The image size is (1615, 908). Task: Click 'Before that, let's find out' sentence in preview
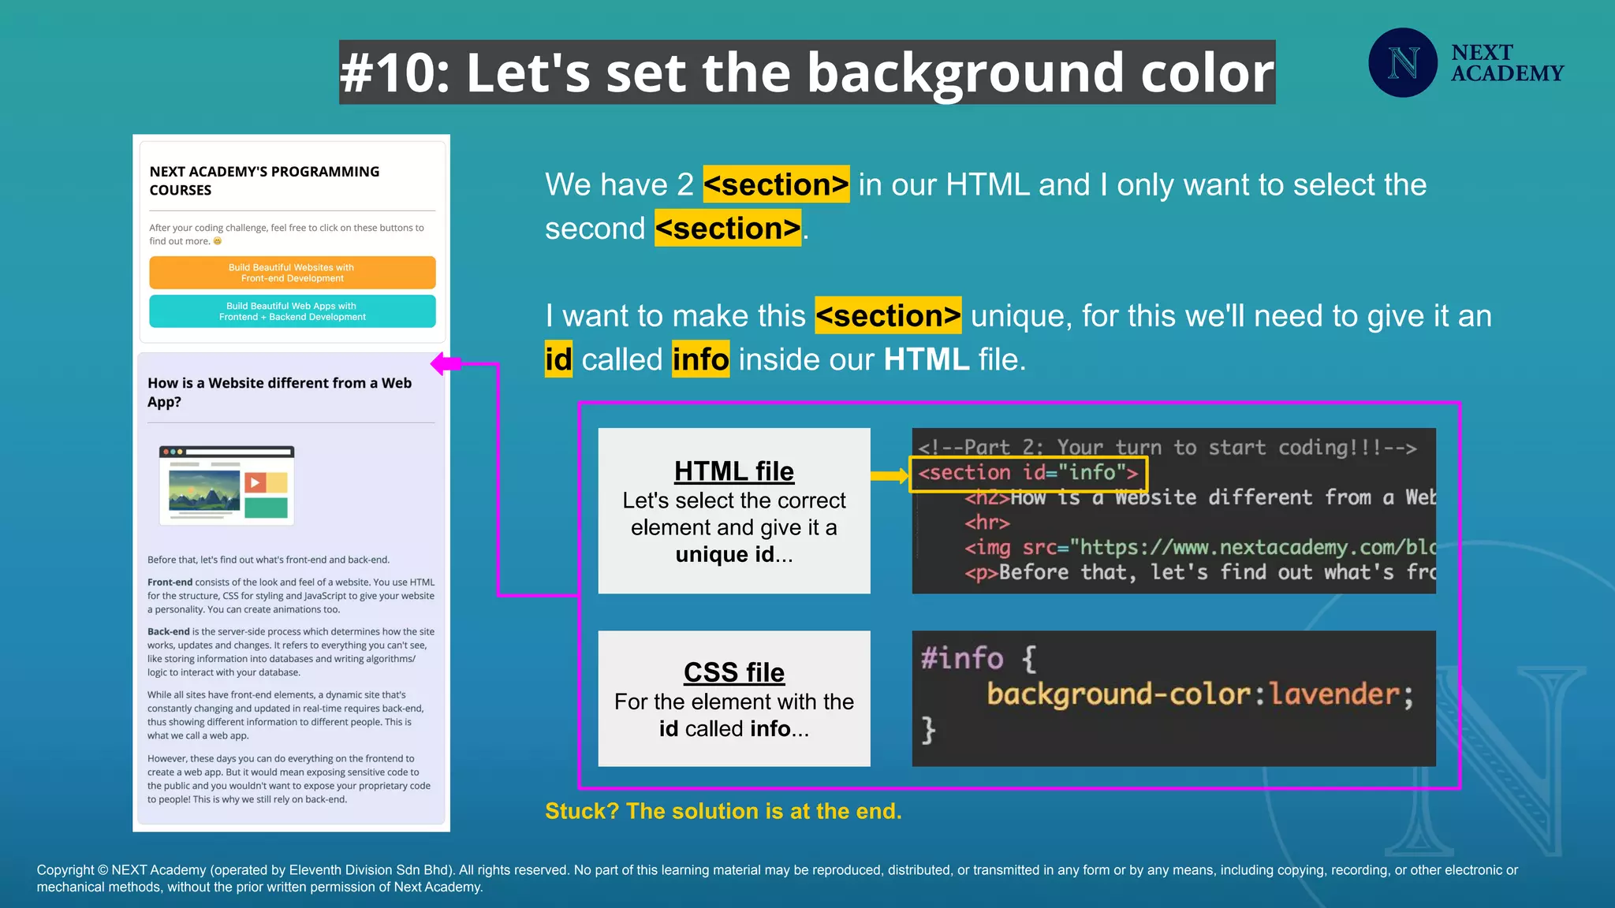(268, 560)
